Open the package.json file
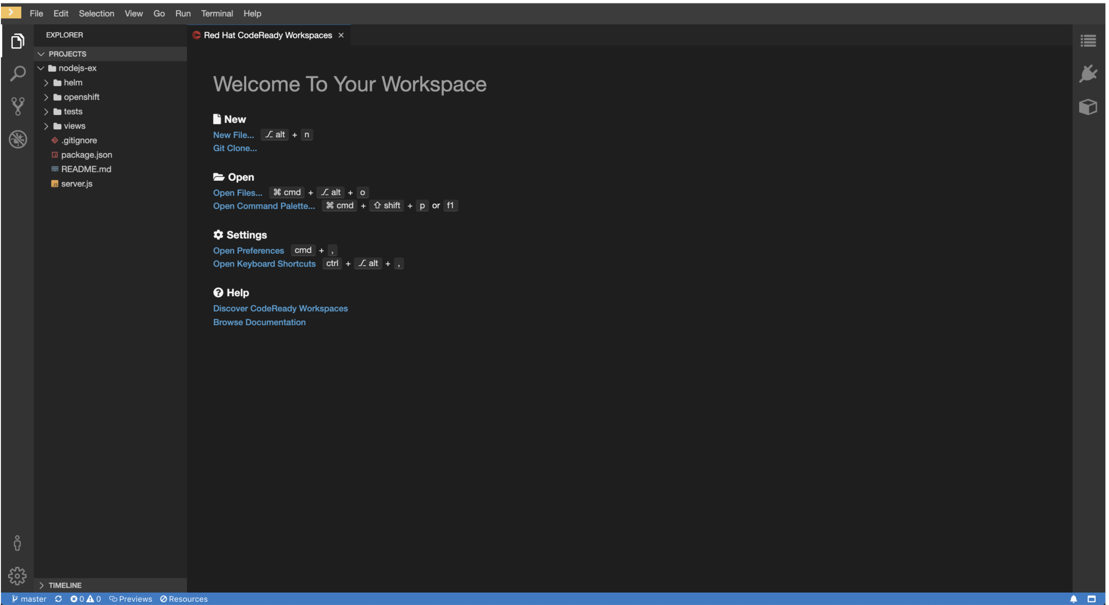This screenshot has width=1109, height=605. [87, 155]
